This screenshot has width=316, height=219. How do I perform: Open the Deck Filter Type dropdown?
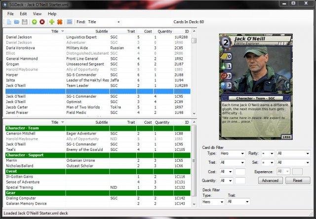[x=213, y=202]
